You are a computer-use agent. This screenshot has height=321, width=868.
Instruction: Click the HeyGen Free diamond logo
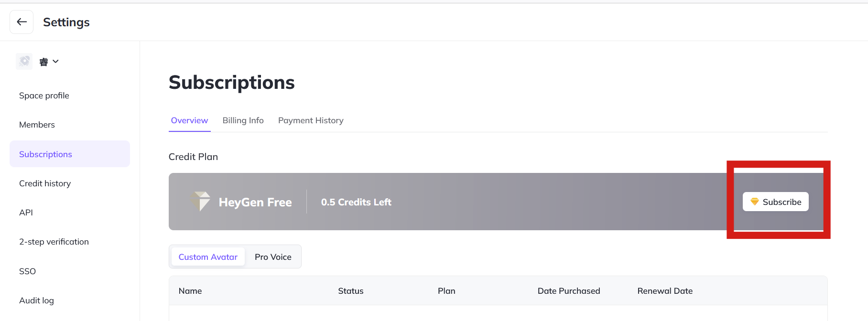point(201,202)
